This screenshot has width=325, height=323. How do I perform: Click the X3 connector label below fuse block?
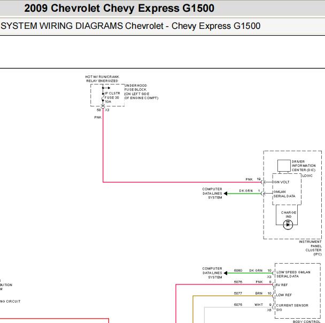[107, 110]
